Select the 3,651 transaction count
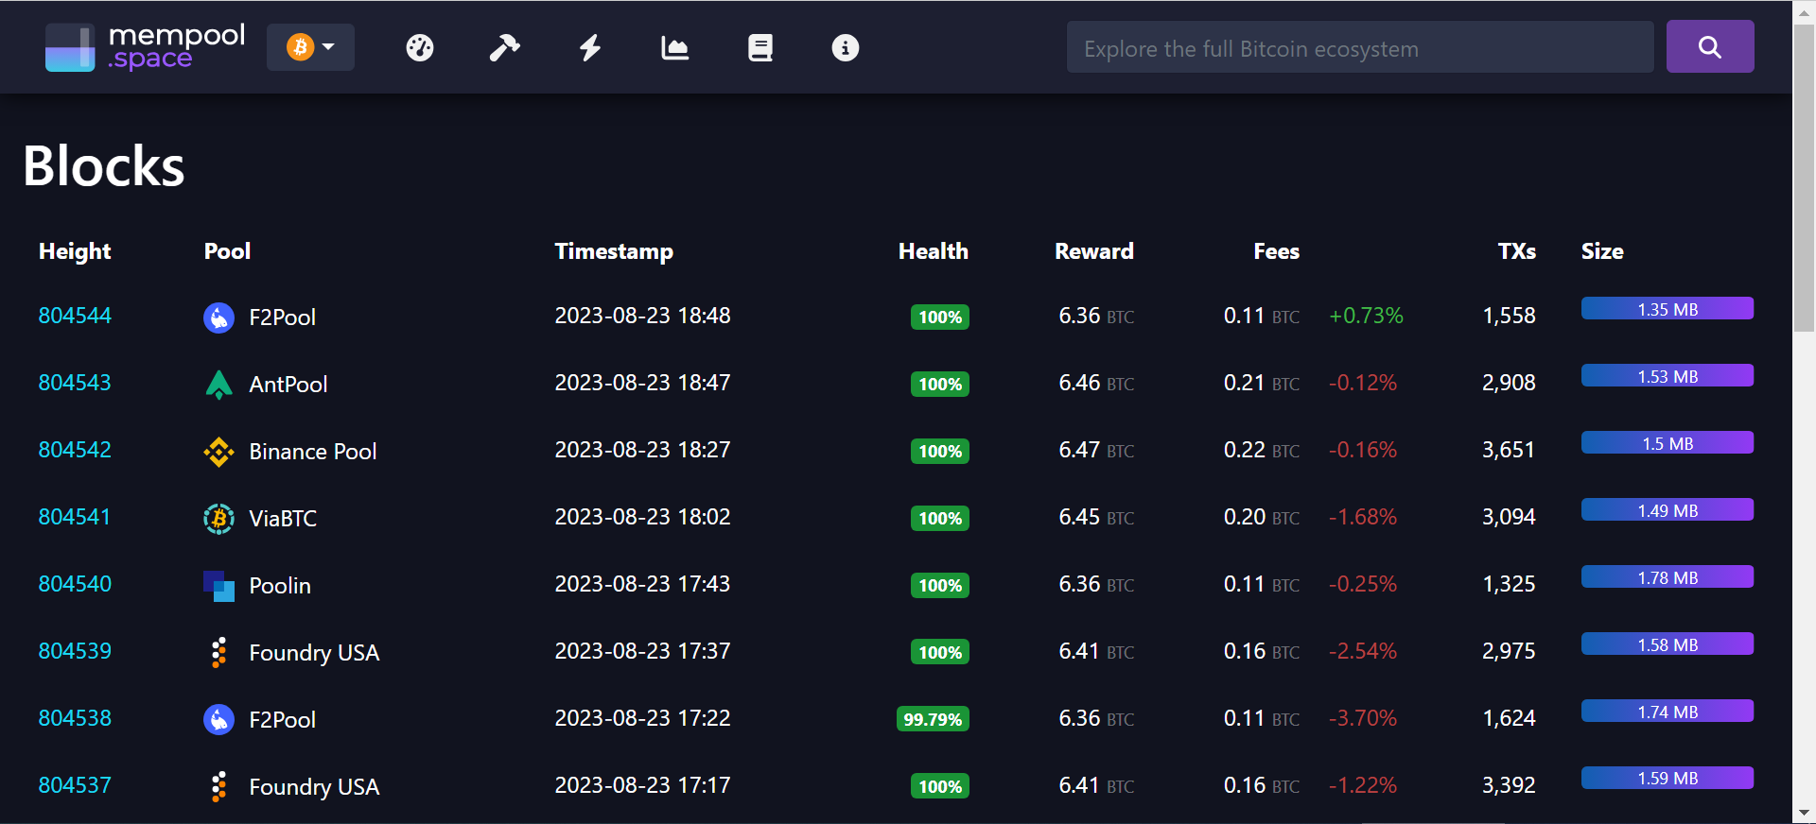The image size is (1816, 824). pos(1509,450)
